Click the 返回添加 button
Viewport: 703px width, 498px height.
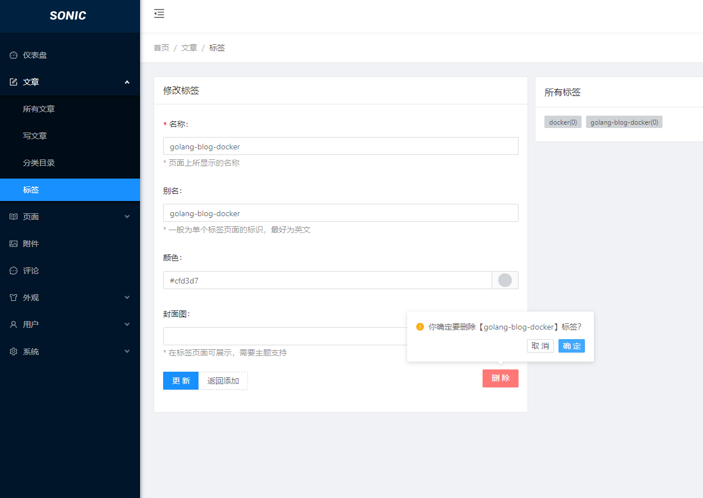tap(223, 381)
